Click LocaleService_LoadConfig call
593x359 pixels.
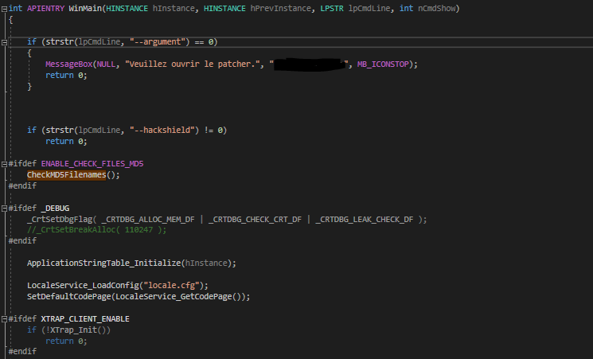(83, 285)
